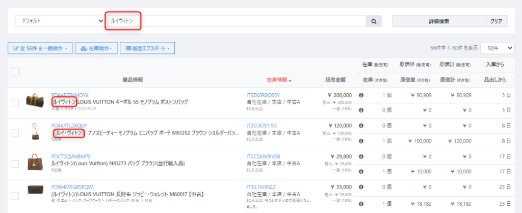Check the box for product PDA4D79JMOYK
The height and width of the screenshot is (213, 522).
pos(15,103)
